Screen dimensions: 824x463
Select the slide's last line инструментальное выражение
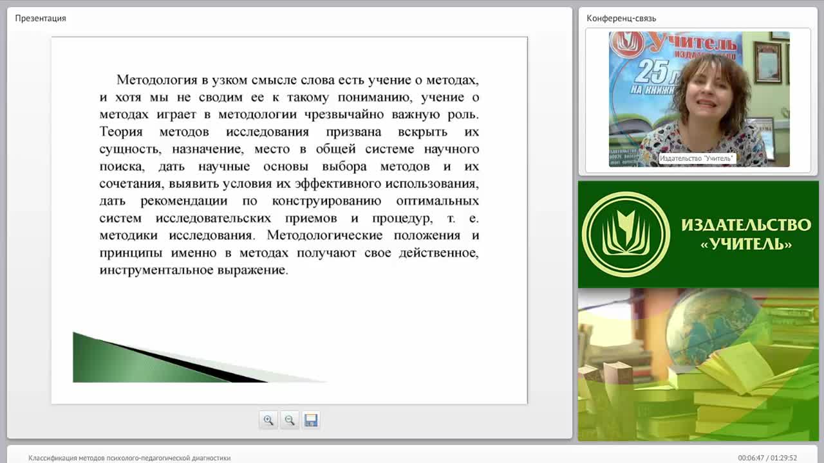click(194, 270)
